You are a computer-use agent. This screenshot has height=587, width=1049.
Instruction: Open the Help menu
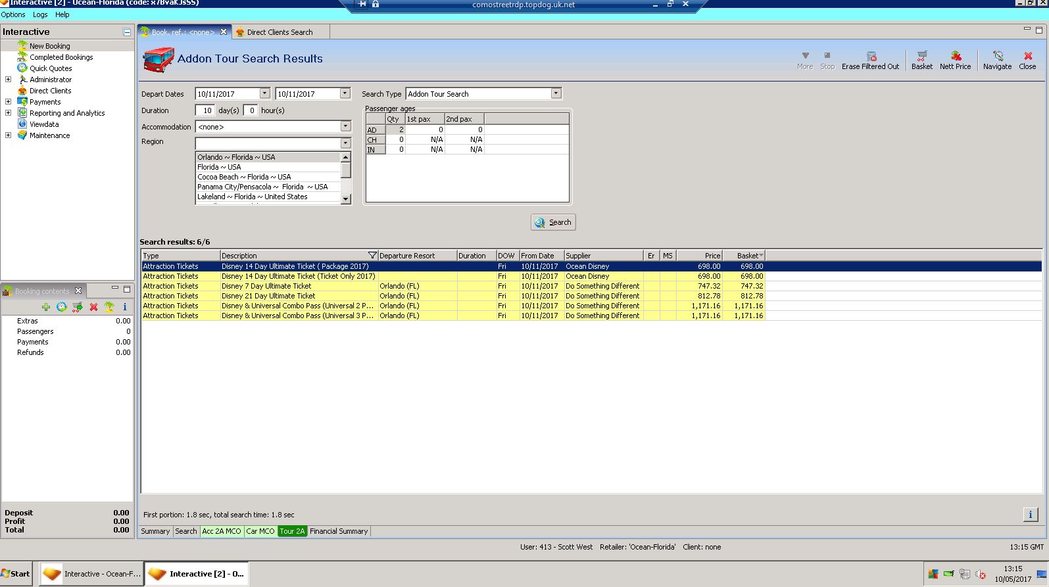62,14
